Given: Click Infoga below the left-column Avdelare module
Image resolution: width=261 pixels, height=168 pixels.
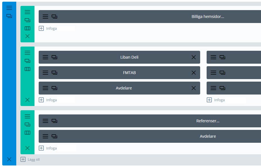Looking at the screenshot, I should [48, 100].
